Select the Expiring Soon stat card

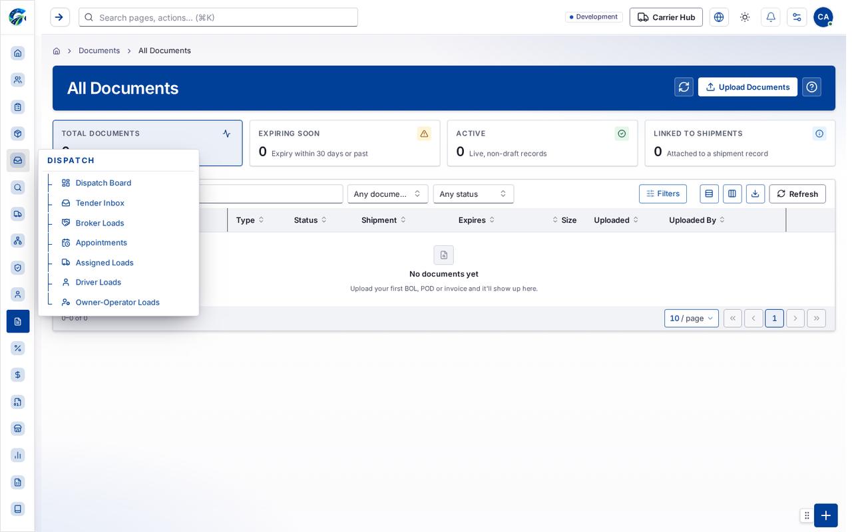click(345, 143)
